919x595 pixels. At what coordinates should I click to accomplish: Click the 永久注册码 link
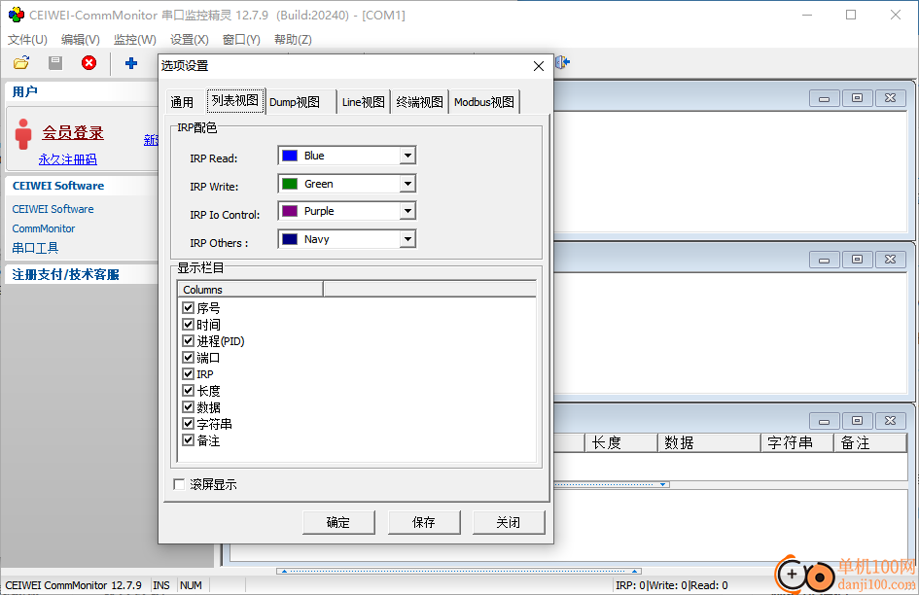pos(68,159)
